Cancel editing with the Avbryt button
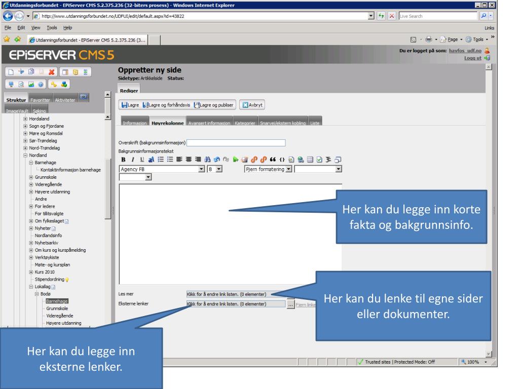The width and height of the screenshot is (519, 389). pos(252,105)
